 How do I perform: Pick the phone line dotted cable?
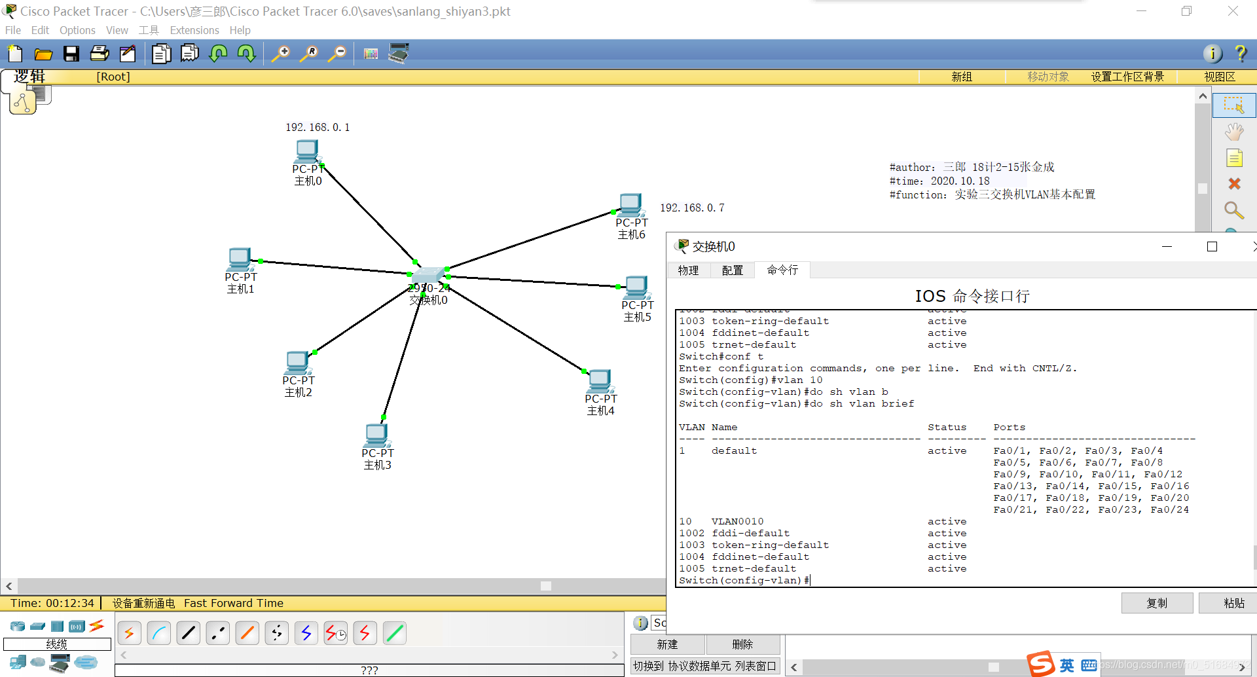click(x=277, y=633)
